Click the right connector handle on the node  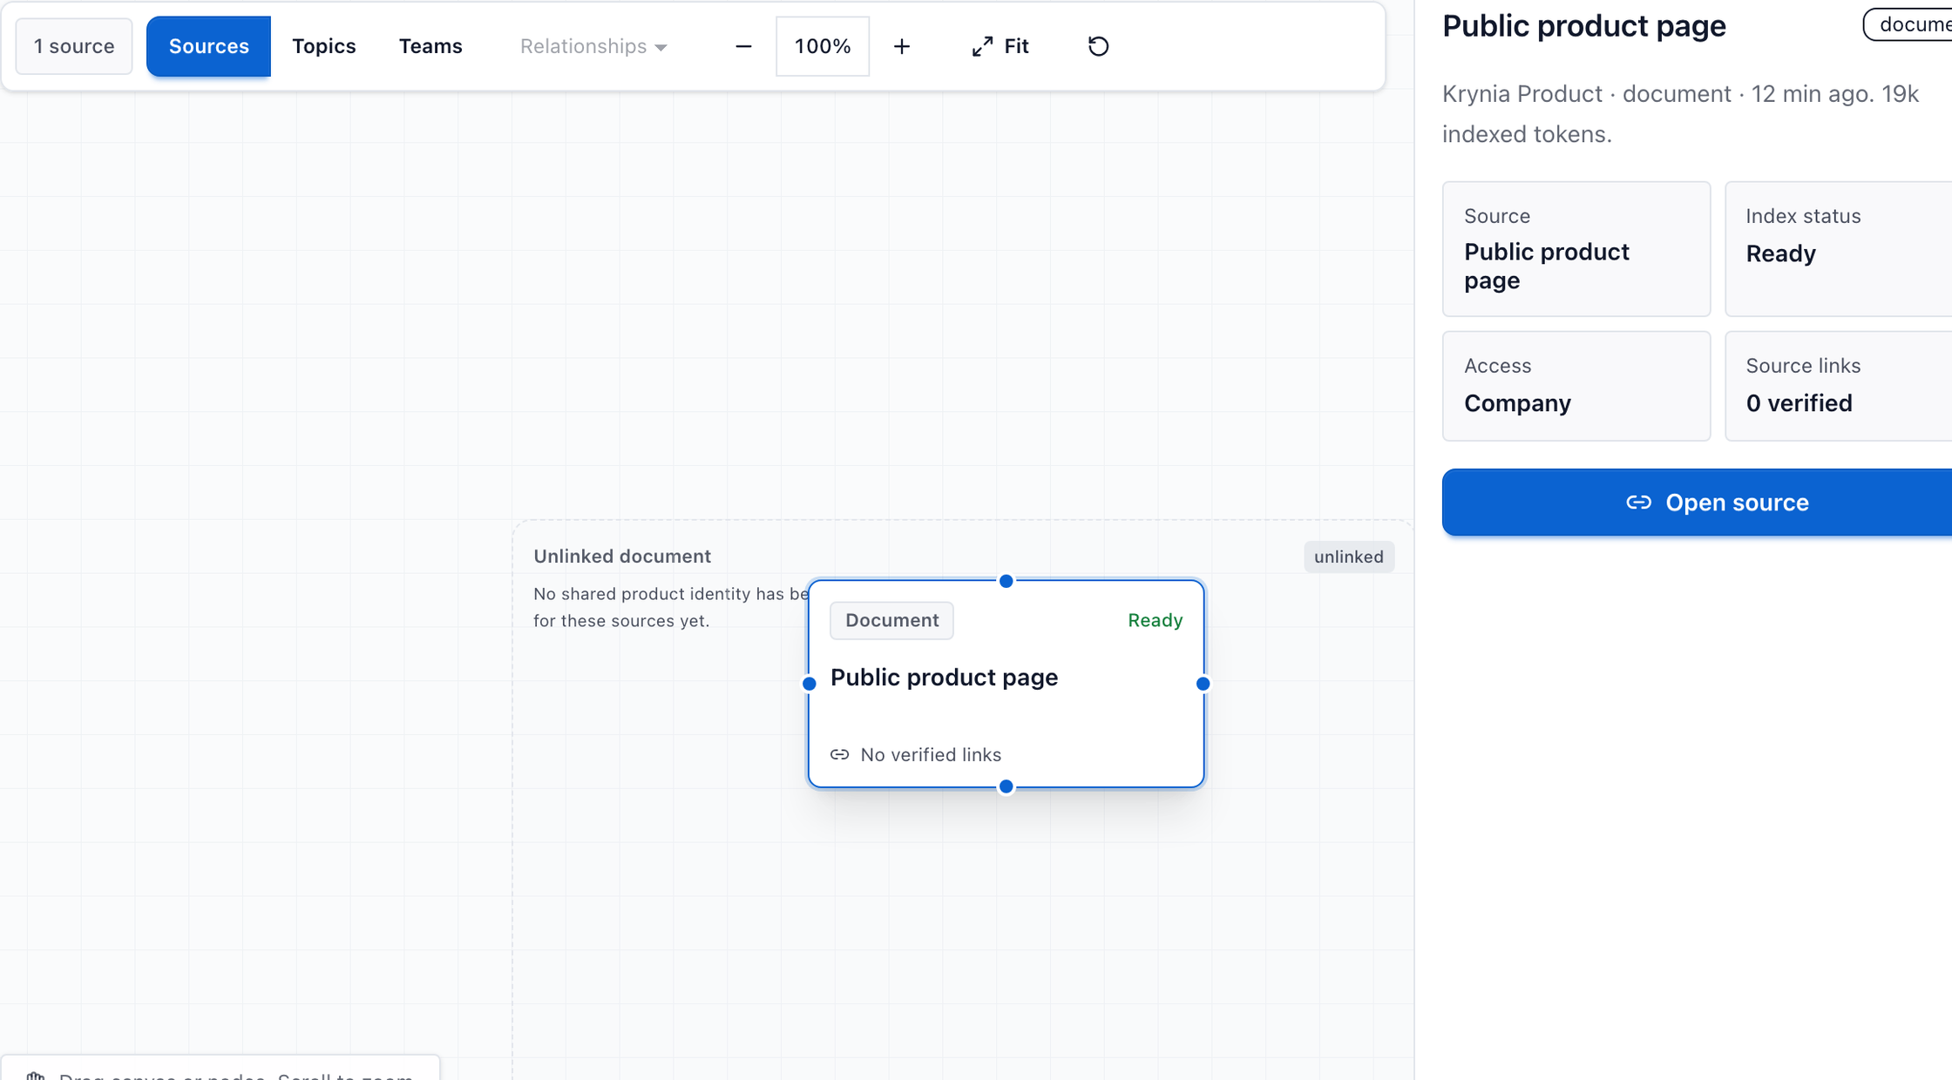tap(1203, 684)
